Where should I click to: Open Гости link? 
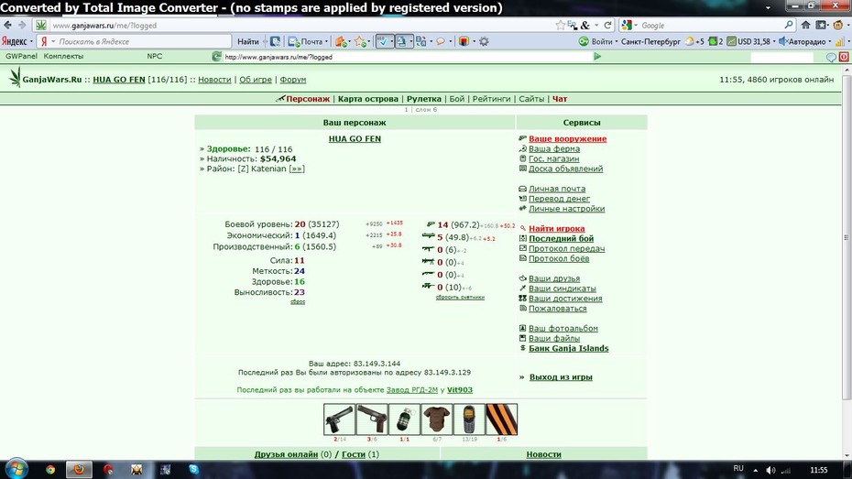[354, 454]
